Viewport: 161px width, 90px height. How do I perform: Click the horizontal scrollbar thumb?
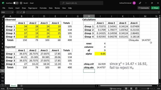pos(126,86)
